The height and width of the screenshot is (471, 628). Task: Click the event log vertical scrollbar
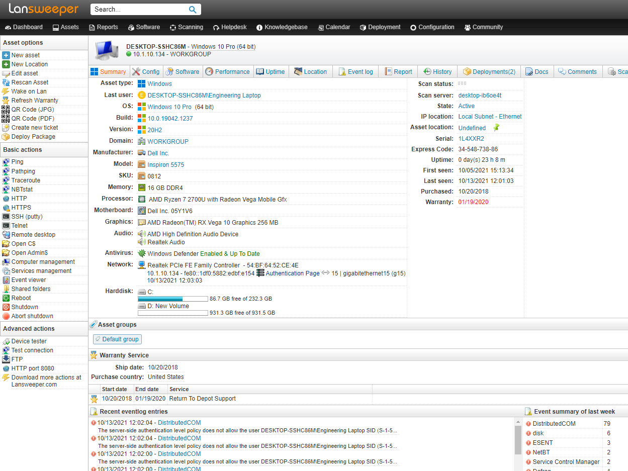click(518, 440)
